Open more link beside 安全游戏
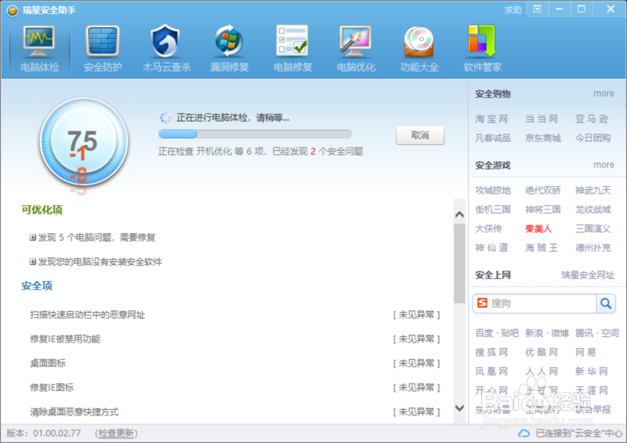Image resolution: width=627 pixels, height=443 pixels. [x=603, y=165]
